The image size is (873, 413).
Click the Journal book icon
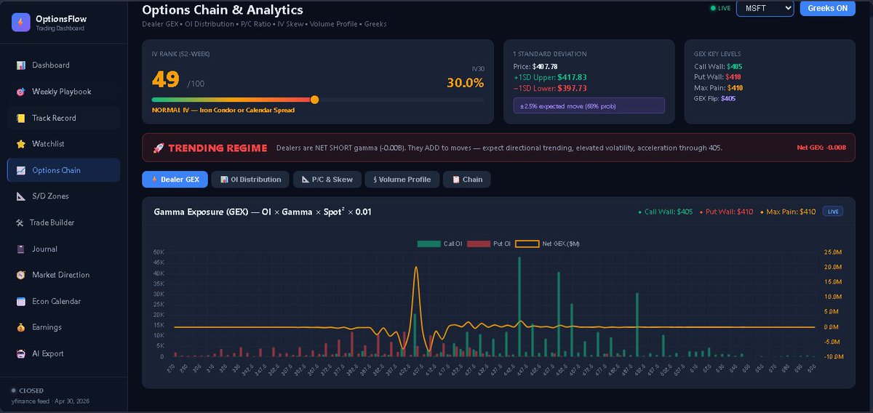pos(20,249)
